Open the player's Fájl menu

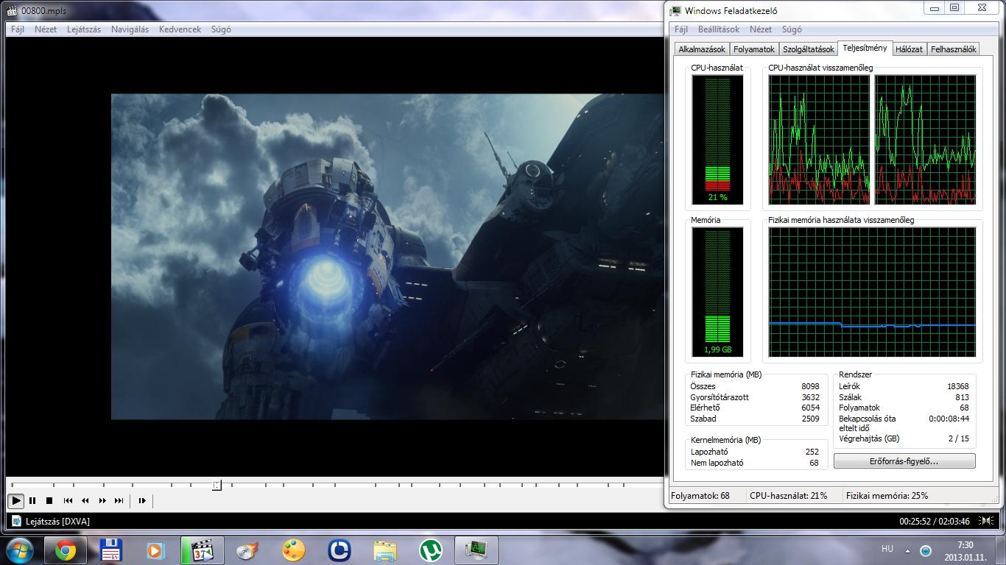(x=18, y=29)
